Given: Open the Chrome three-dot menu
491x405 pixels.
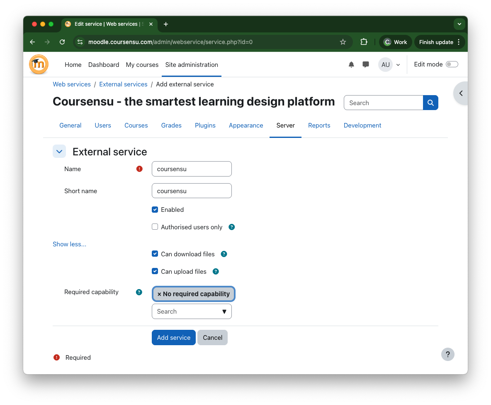Looking at the screenshot, I should pyautogui.click(x=459, y=42).
